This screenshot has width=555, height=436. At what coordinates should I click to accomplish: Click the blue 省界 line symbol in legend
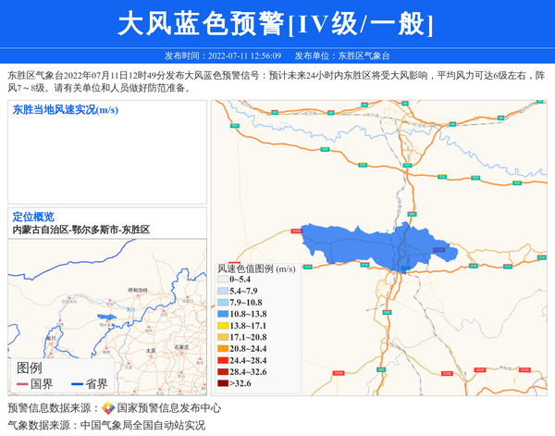[77, 383]
